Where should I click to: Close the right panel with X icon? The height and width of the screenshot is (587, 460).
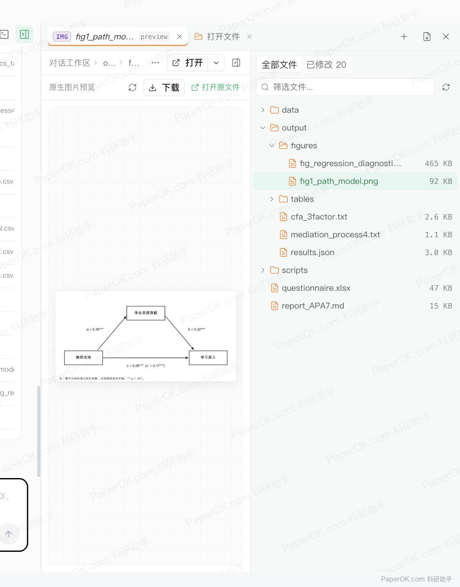click(446, 37)
